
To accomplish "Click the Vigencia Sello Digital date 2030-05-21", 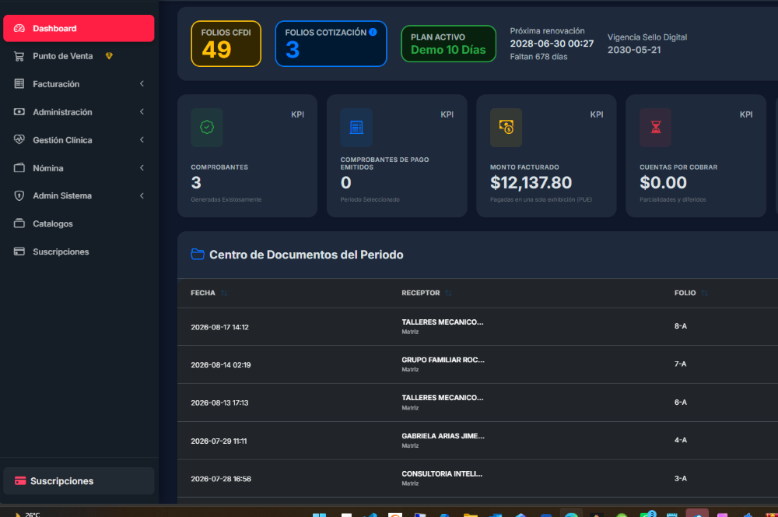I will click(x=634, y=50).
